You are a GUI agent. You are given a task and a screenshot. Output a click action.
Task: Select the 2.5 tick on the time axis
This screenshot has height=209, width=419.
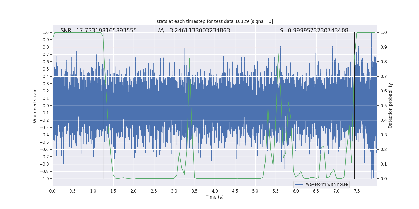[154, 191]
